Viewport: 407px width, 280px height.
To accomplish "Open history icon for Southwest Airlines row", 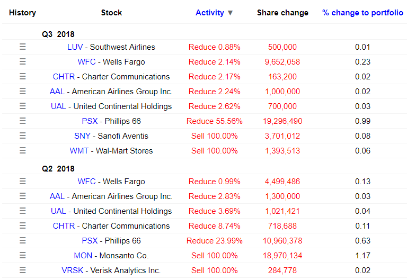I will (22, 47).
